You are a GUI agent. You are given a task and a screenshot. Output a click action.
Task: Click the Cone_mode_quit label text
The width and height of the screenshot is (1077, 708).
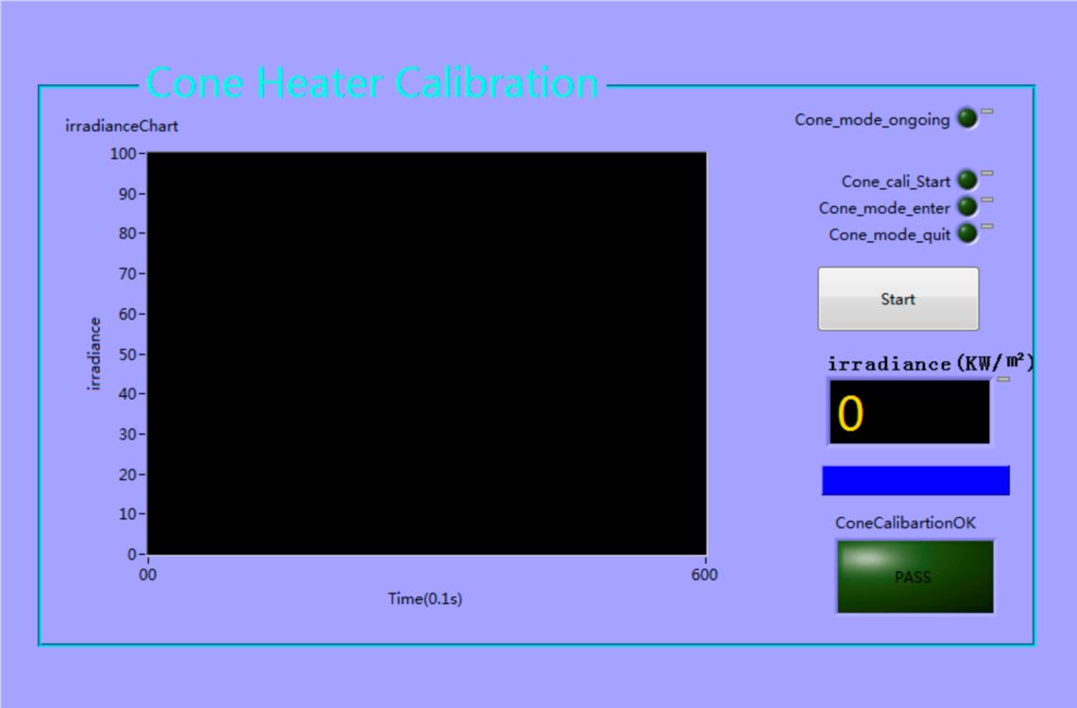(x=890, y=235)
